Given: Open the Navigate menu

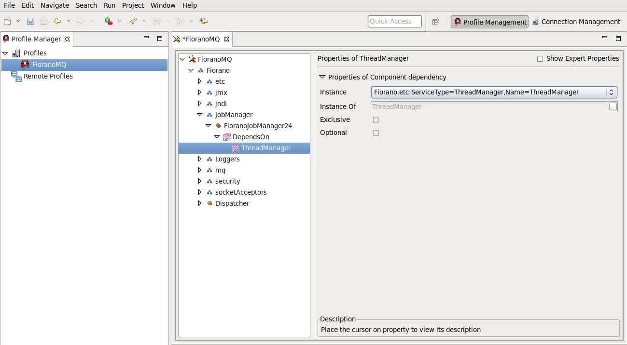Looking at the screenshot, I should coord(55,5).
